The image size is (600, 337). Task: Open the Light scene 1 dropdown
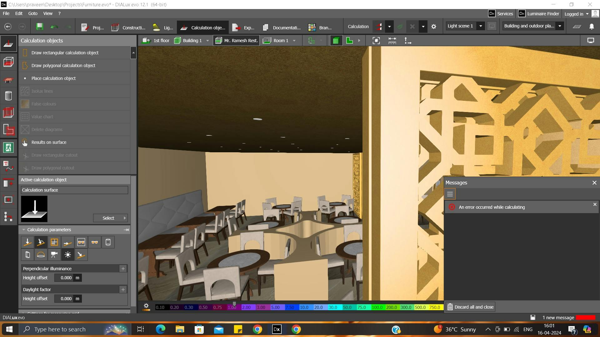pyautogui.click(x=481, y=26)
